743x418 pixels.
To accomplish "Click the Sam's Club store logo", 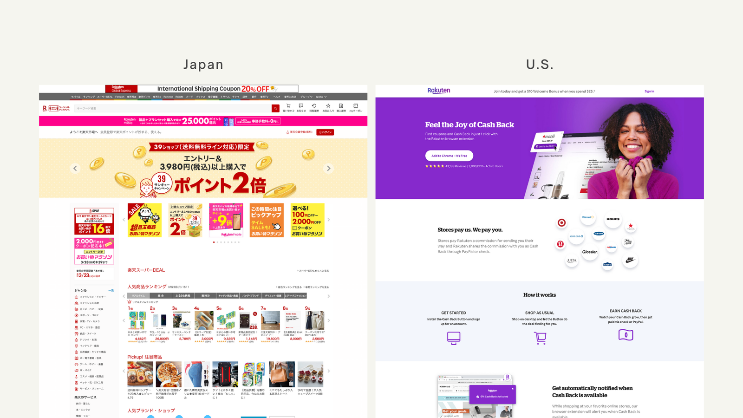I will coord(576,236).
